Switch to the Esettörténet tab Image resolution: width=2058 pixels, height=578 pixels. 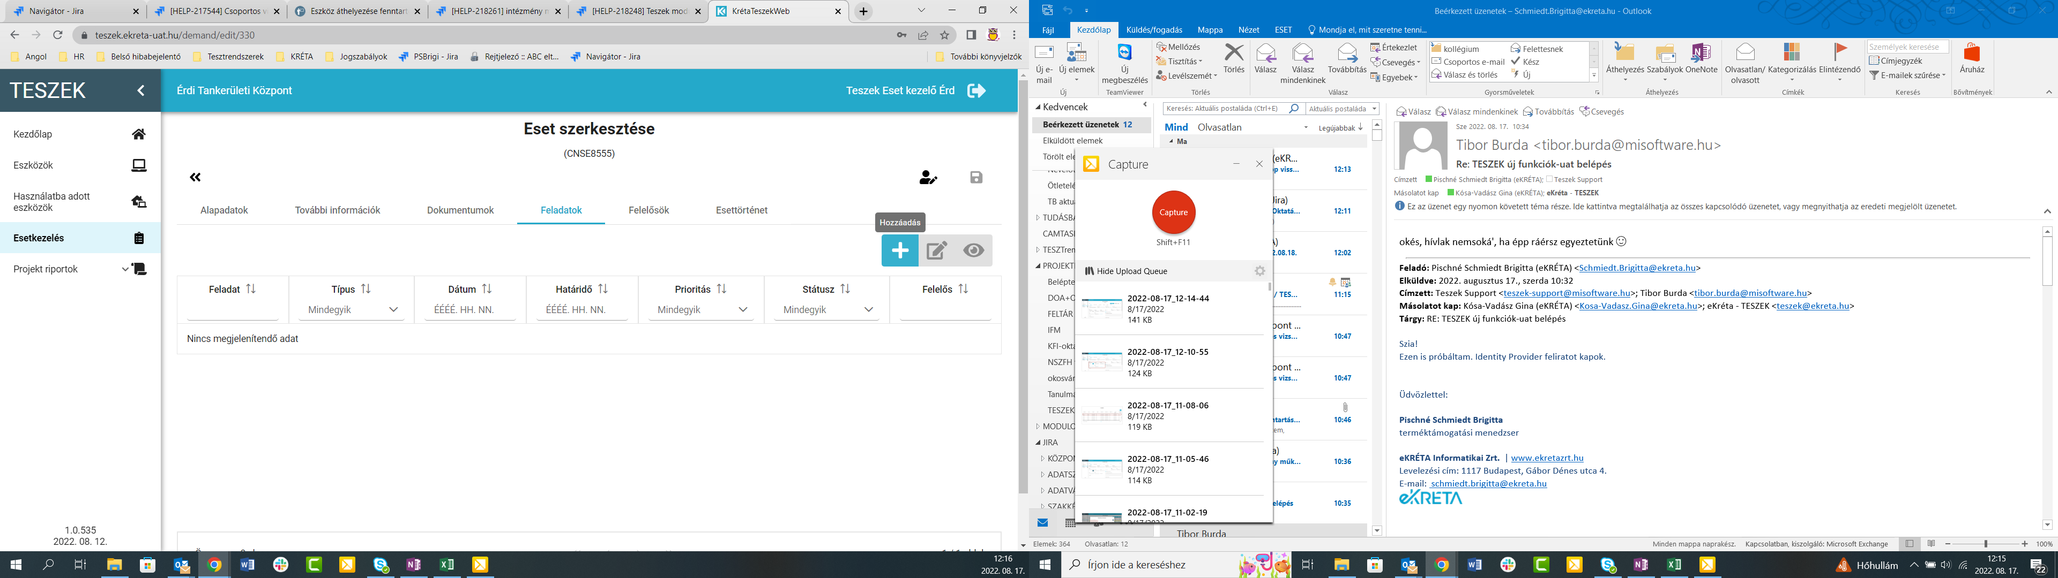click(x=741, y=210)
